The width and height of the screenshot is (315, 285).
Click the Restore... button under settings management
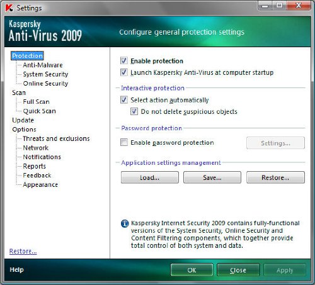pos(275,177)
